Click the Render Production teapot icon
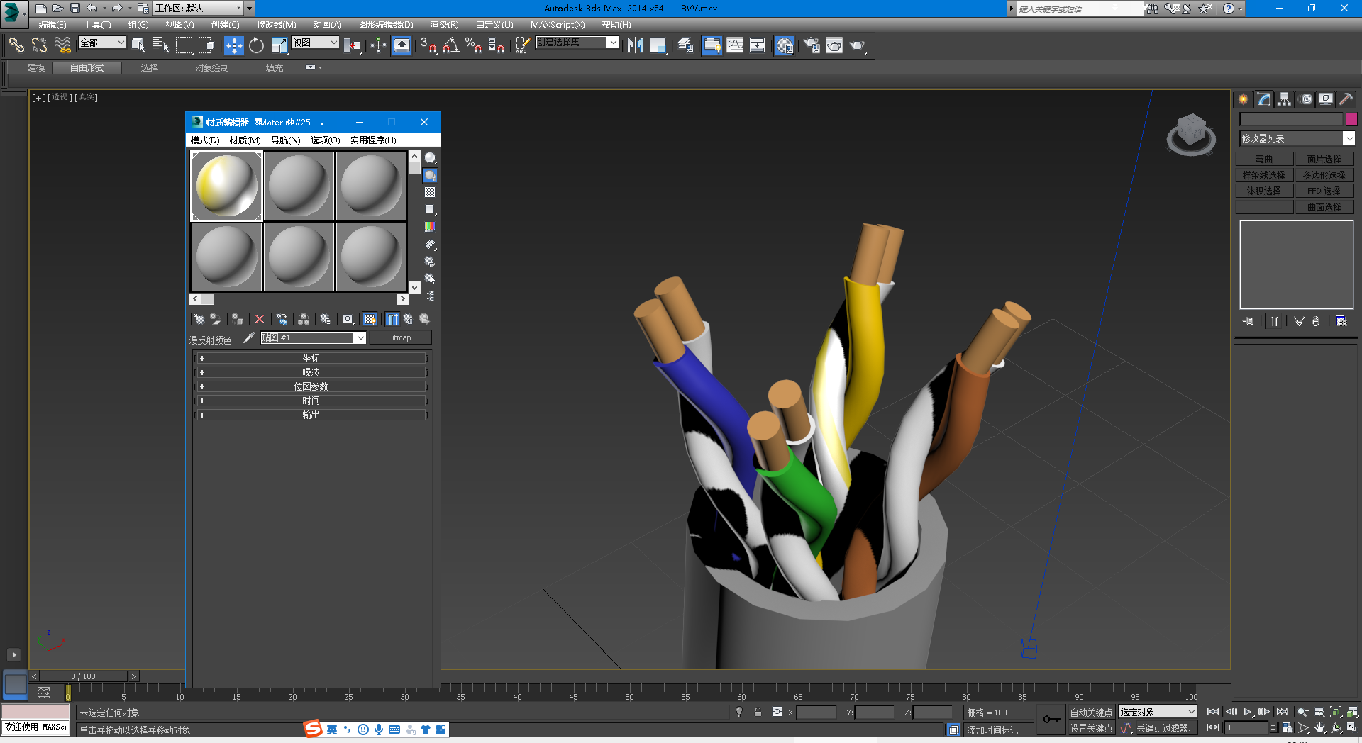Viewport: 1362px width, 743px height. click(858, 45)
